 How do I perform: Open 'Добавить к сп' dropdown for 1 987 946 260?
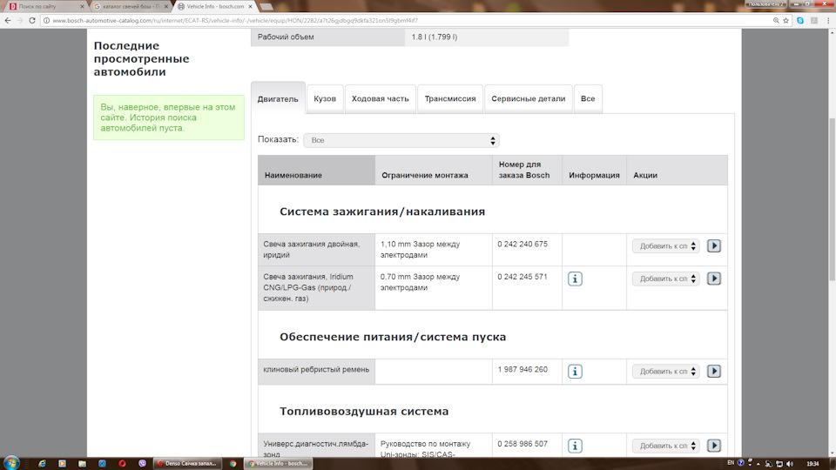pos(666,372)
